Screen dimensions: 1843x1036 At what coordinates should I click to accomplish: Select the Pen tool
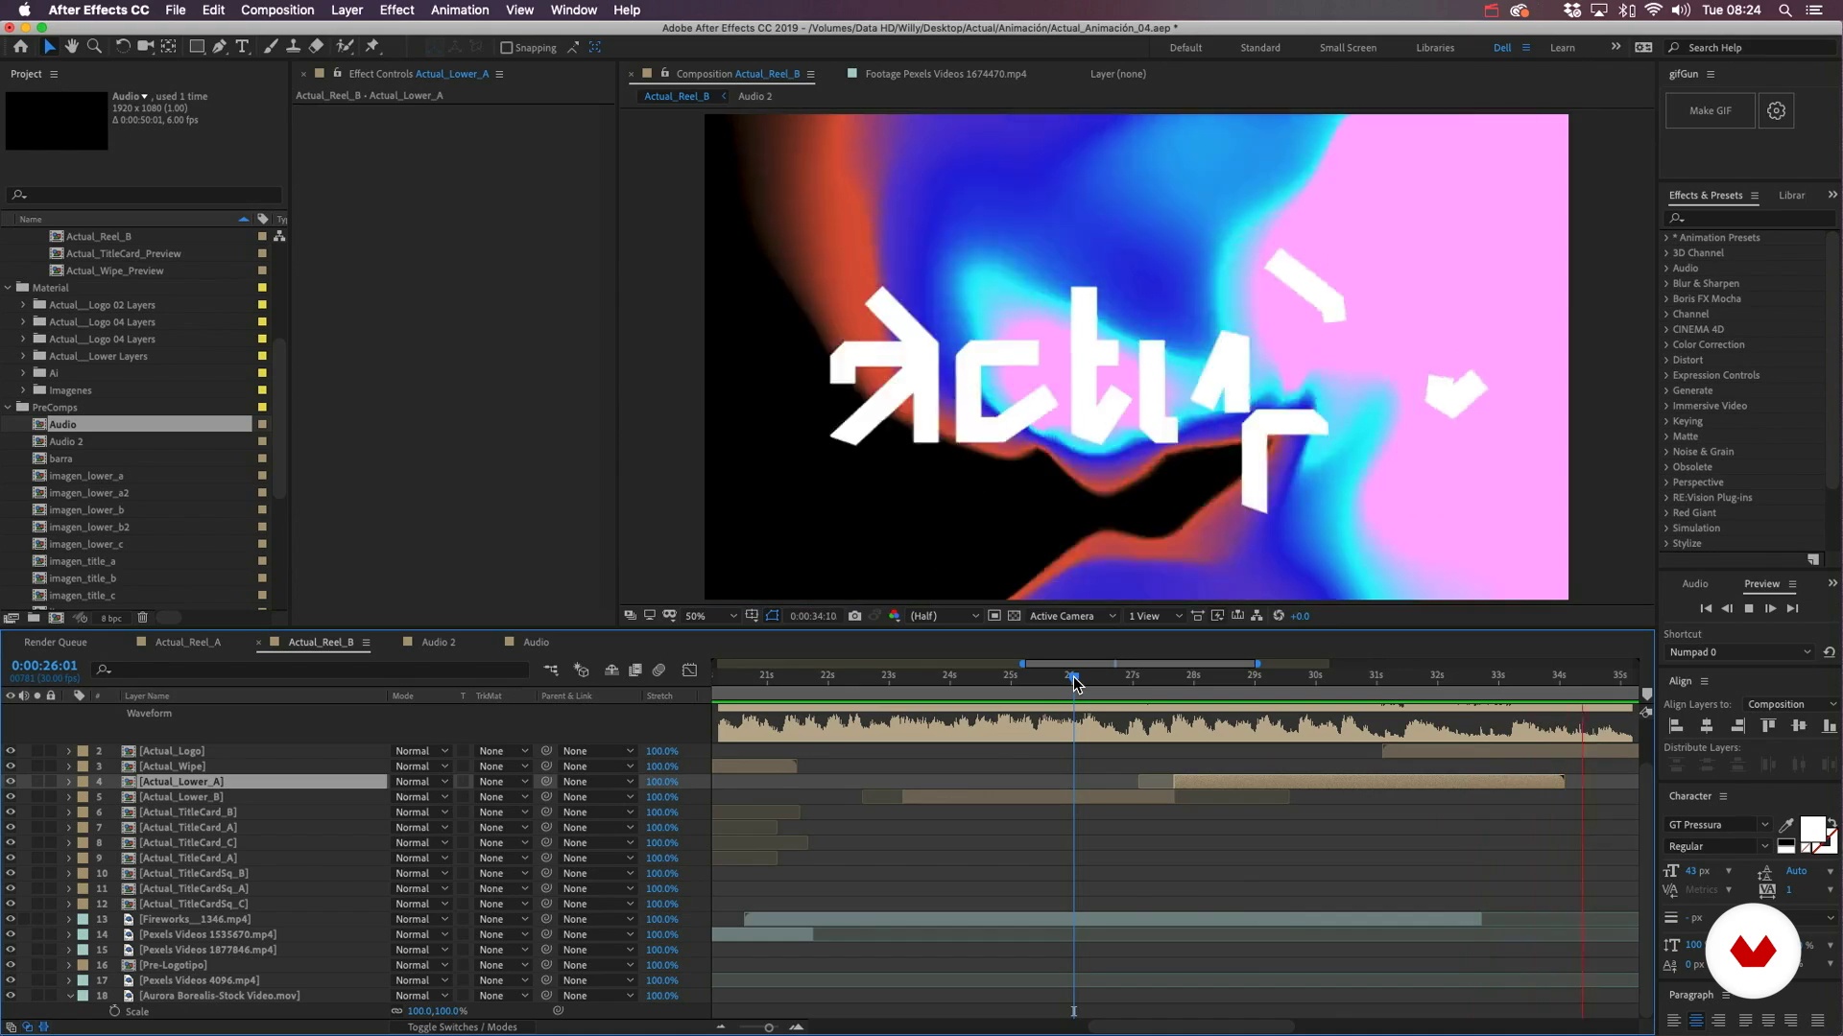(x=220, y=46)
